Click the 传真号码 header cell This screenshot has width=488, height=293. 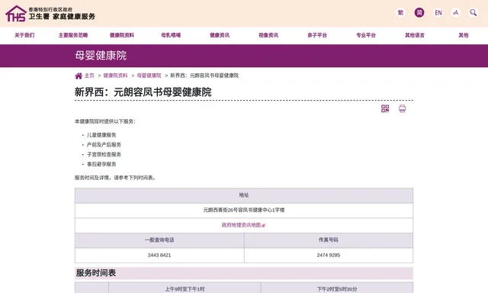tap(329, 240)
